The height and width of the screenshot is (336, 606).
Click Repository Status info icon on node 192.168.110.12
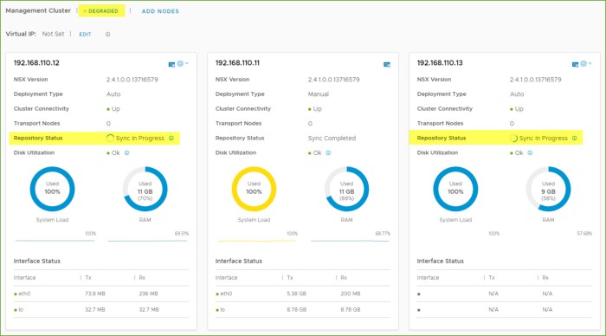pyautogui.click(x=171, y=138)
